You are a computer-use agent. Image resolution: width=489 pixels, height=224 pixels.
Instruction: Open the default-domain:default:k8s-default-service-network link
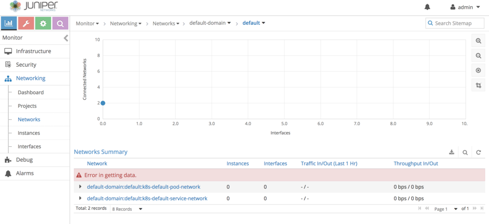pyautogui.click(x=147, y=198)
